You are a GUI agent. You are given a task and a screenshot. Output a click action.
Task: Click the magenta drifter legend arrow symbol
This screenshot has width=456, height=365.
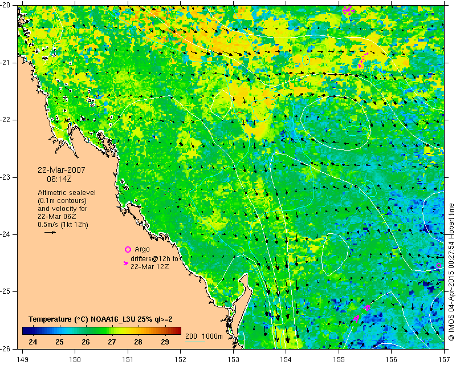coord(126,263)
